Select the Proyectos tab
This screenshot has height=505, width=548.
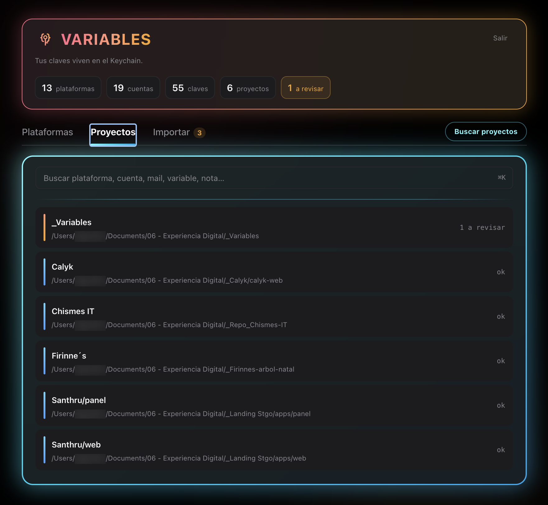(x=113, y=135)
